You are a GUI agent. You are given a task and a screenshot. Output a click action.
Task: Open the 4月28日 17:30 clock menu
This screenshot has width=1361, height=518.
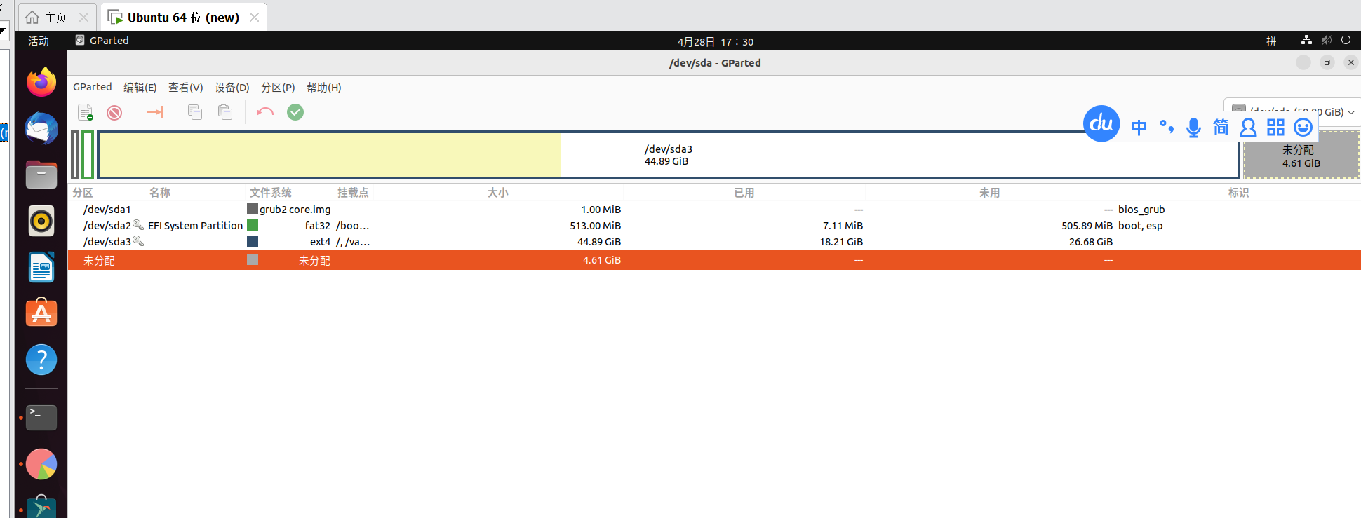[716, 41]
